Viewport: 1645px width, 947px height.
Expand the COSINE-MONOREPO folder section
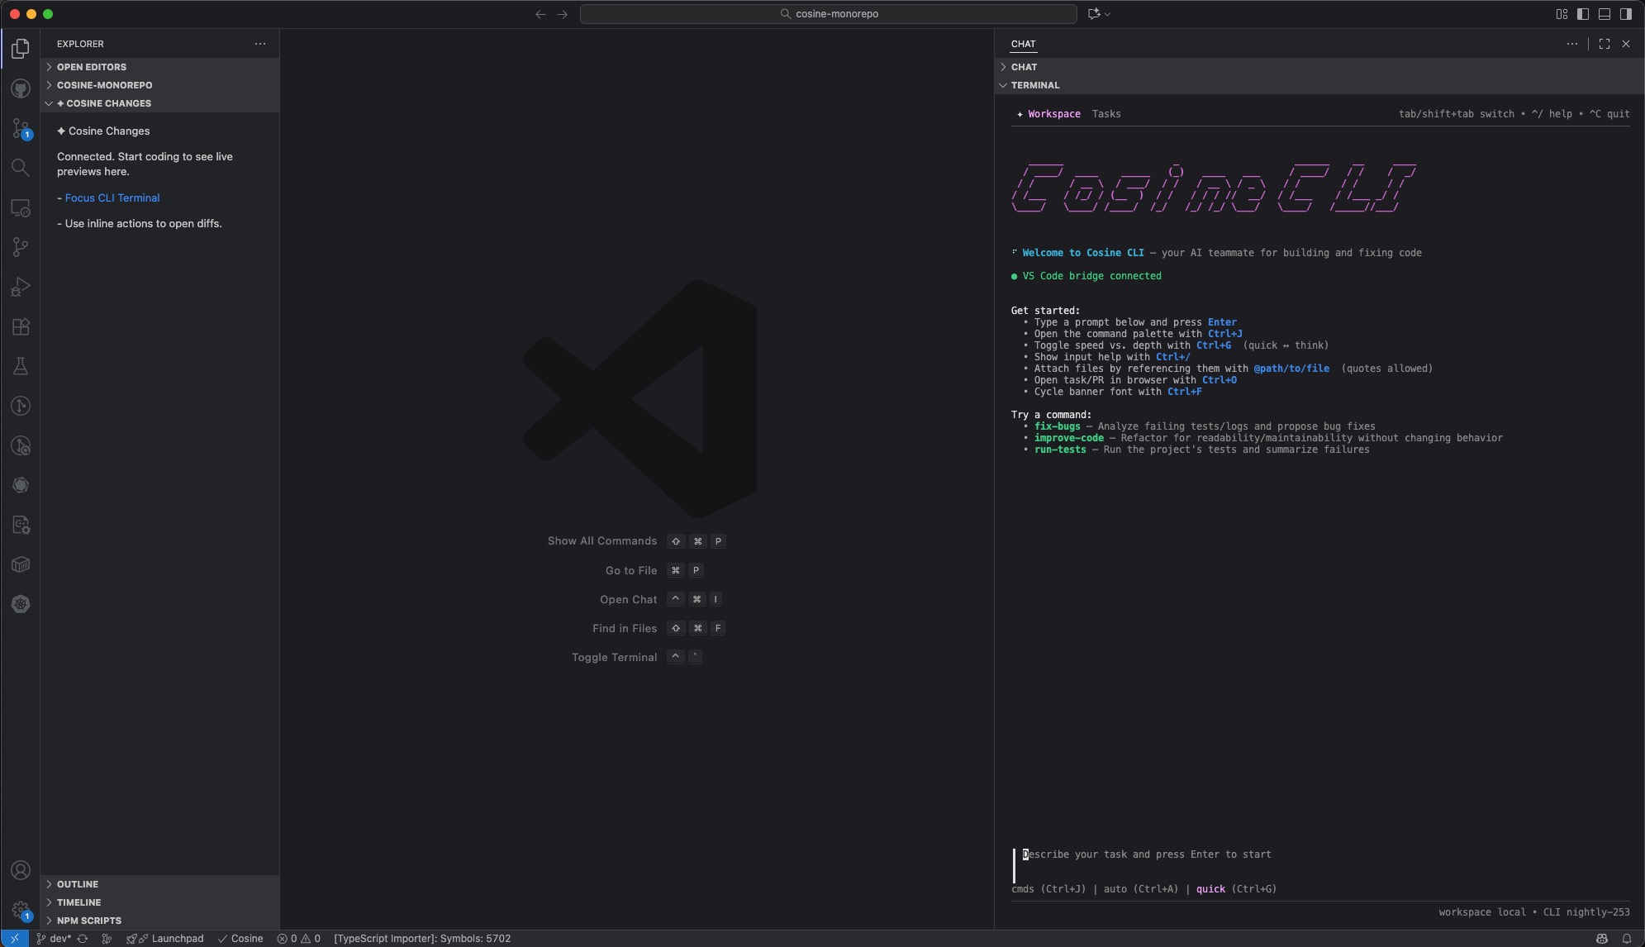tap(104, 85)
